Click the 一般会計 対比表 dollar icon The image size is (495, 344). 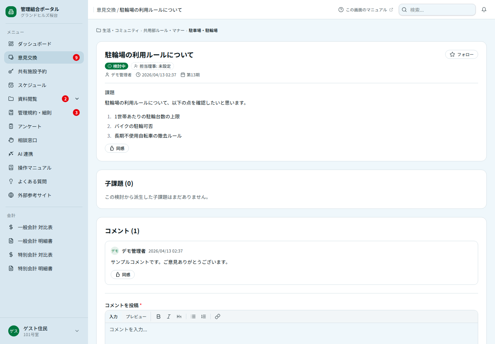tap(11, 227)
